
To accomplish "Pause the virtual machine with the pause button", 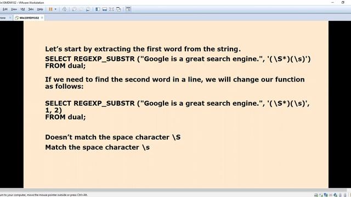I will tap(50, 9).
